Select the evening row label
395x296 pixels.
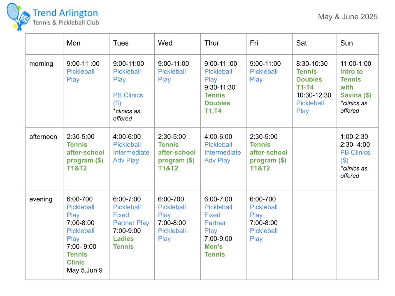(41, 199)
